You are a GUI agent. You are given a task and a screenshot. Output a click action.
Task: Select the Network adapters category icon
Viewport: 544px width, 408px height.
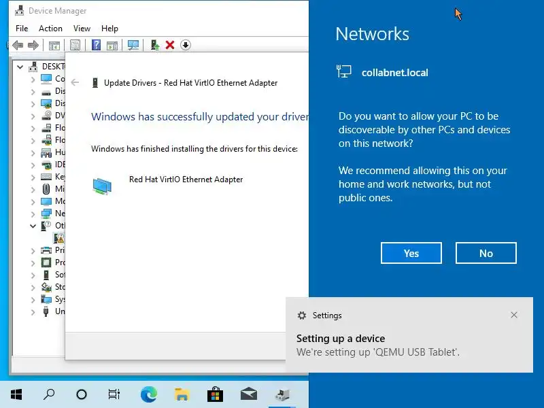pos(46,214)
